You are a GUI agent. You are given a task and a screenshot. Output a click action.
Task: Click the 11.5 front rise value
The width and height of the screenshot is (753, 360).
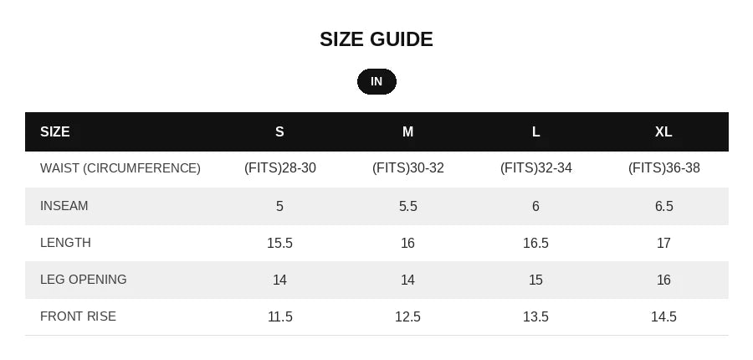[280, 316]
